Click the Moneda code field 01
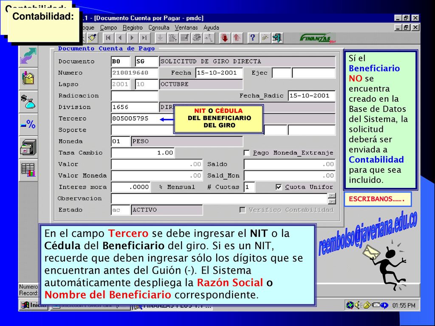Viewport: 435px width, 326px height. click(120, 141)
